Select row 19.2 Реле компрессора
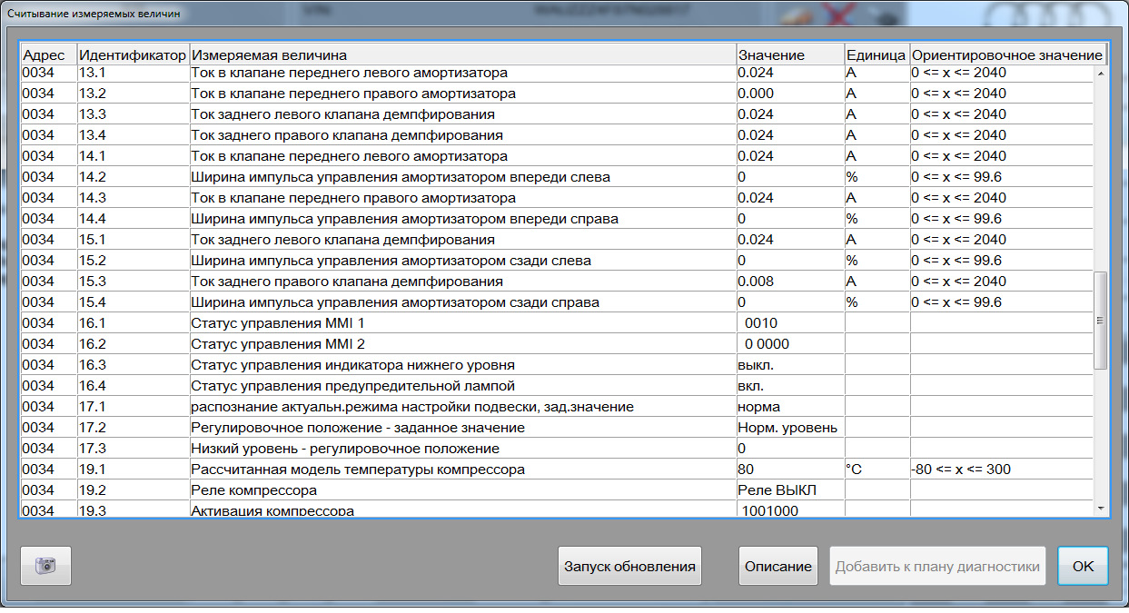Screen dimensions: 1129x613 coord(253,490)
